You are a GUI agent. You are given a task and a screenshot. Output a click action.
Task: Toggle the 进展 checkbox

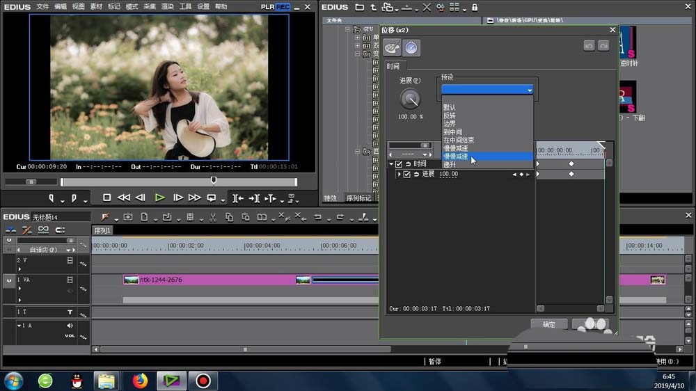pyautogui.click(x=406, y=175)
